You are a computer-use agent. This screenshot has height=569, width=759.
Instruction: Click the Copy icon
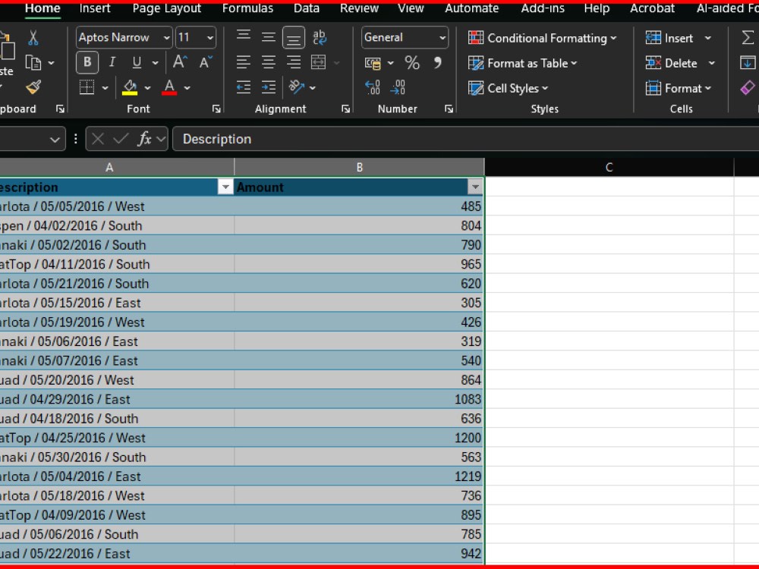point(33,63)
